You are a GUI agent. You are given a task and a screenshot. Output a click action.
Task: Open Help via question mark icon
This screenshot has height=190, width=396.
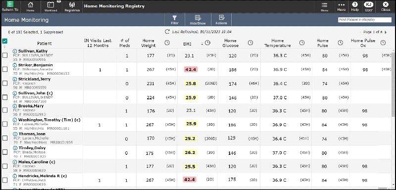[355, 4]
